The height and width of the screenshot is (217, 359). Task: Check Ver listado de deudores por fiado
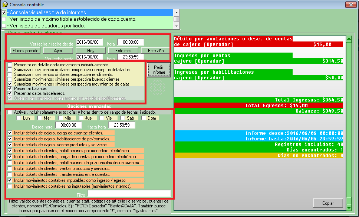click(4, 26)
